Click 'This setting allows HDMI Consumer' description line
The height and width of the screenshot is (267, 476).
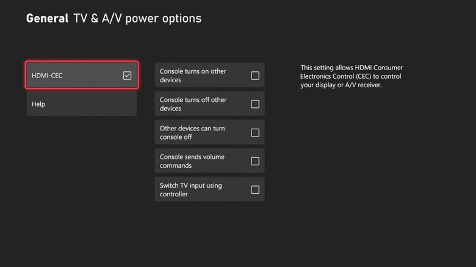tap(352, 68)
